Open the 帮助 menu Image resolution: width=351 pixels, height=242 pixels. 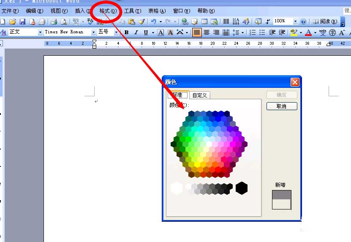(x=206, y=11)
